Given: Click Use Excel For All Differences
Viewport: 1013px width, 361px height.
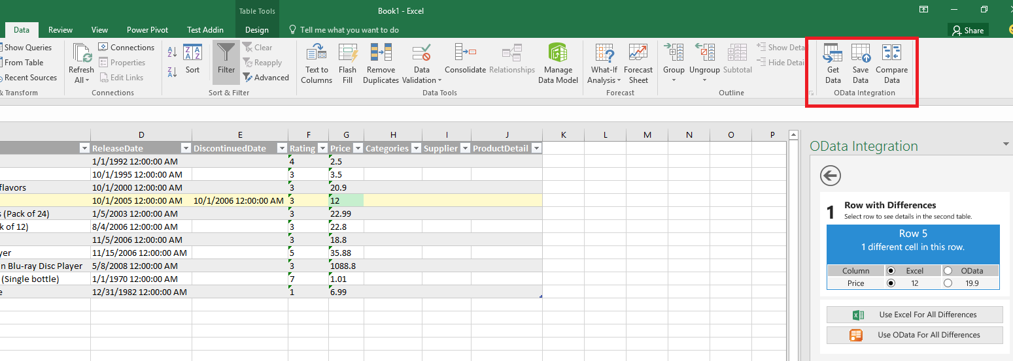Looking at the screenshot, I should [914, 315].
